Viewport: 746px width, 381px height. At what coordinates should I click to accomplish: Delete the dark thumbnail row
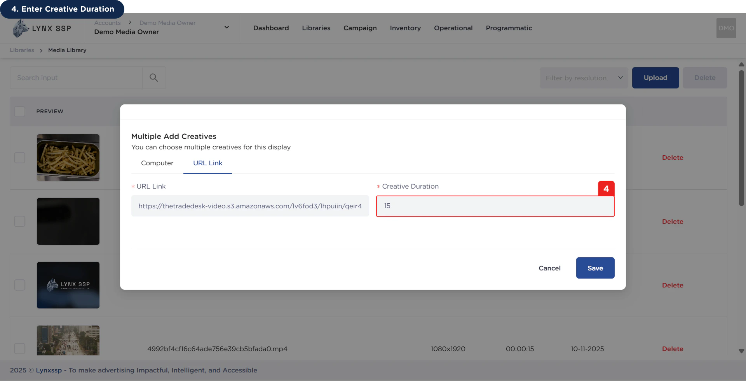pos(673,222)
